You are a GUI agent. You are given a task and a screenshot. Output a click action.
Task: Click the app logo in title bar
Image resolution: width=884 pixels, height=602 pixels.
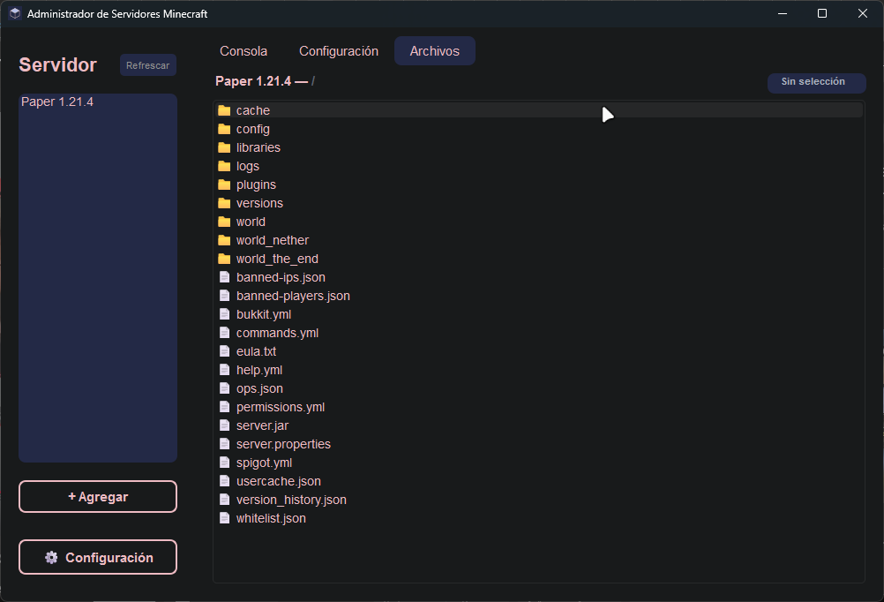coord(15,13)
